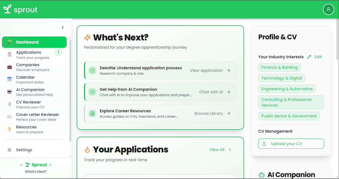The width and height of the screenshot is (339, 179).
Task: Click the Calendar icon in sidebar
Action: click(x=10, y=79)
